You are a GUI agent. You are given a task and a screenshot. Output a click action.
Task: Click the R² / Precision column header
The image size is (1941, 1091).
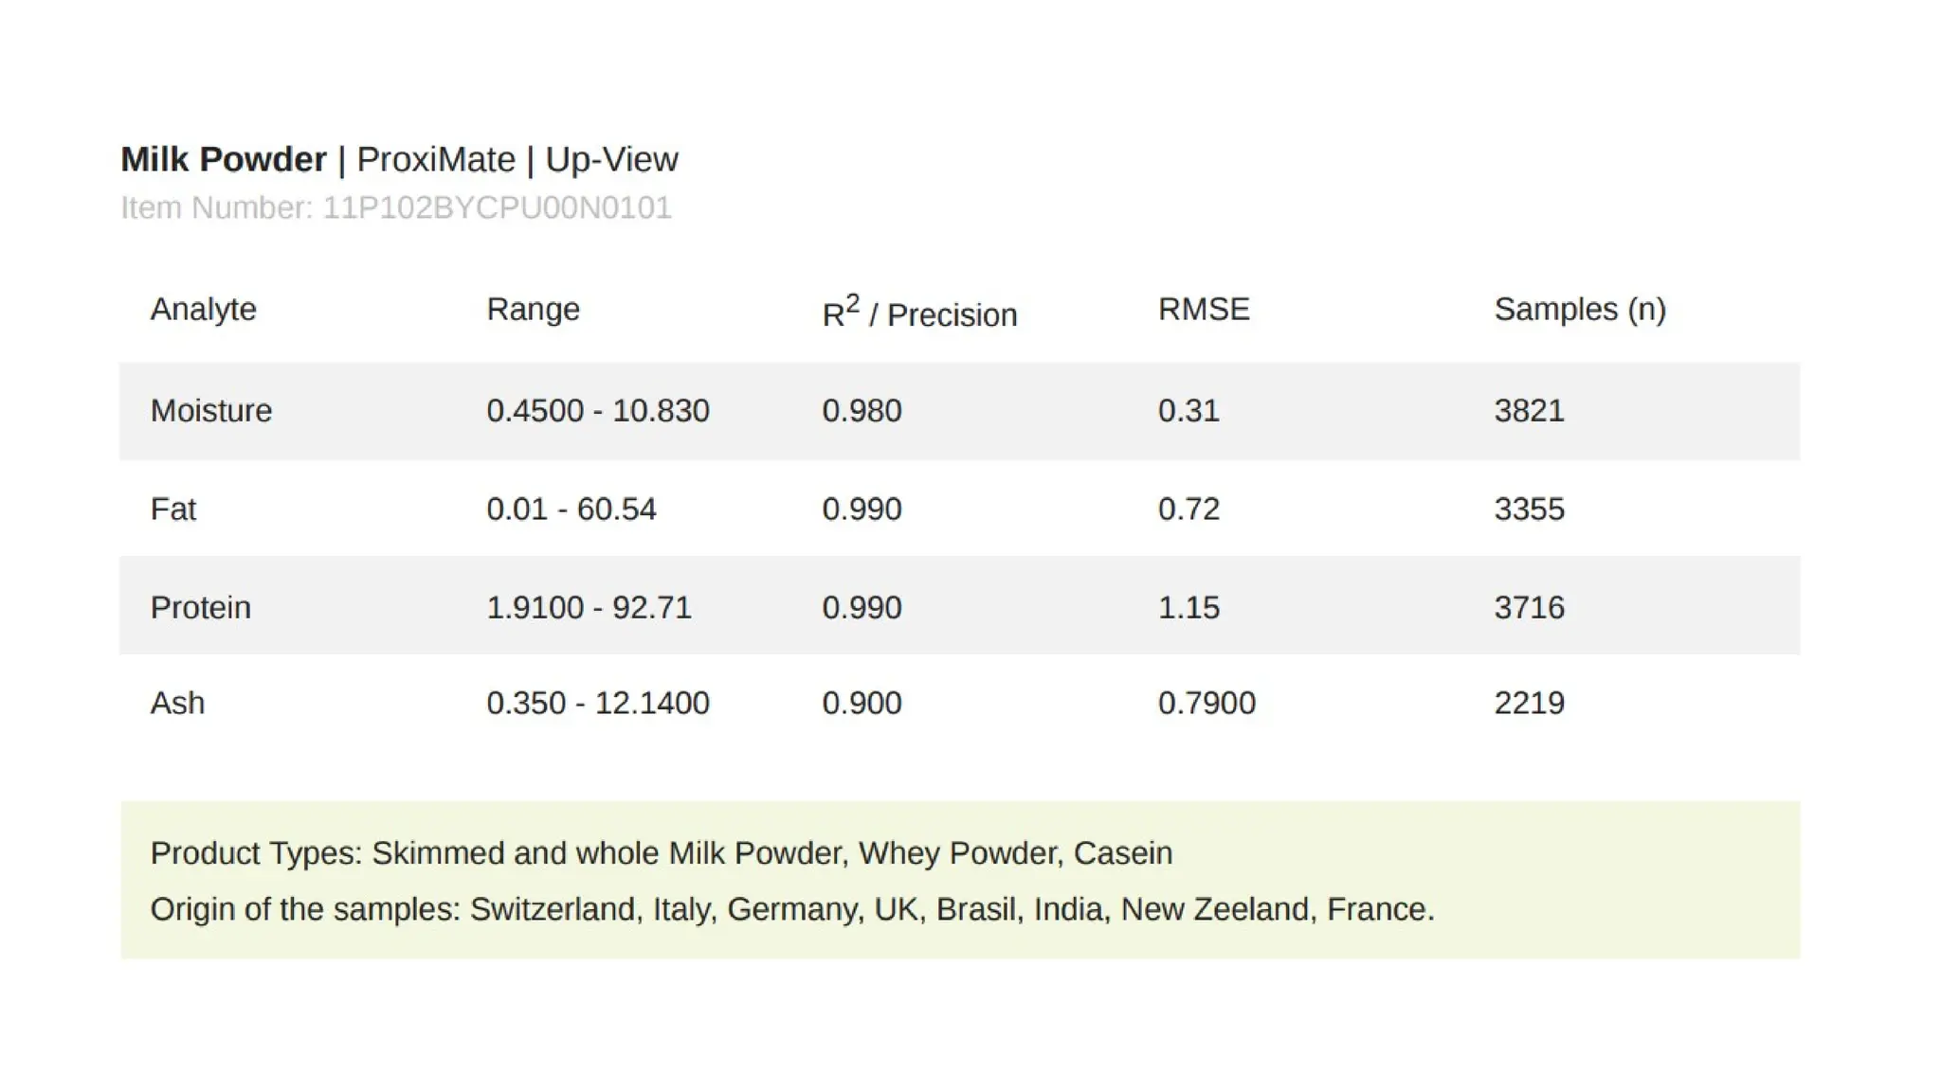tap(918, 313)
